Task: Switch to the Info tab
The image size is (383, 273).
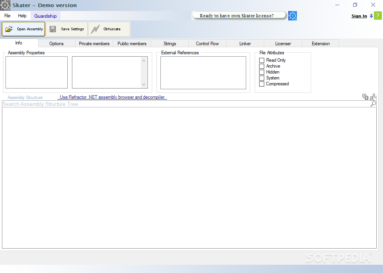Action: tap(19, 43)
